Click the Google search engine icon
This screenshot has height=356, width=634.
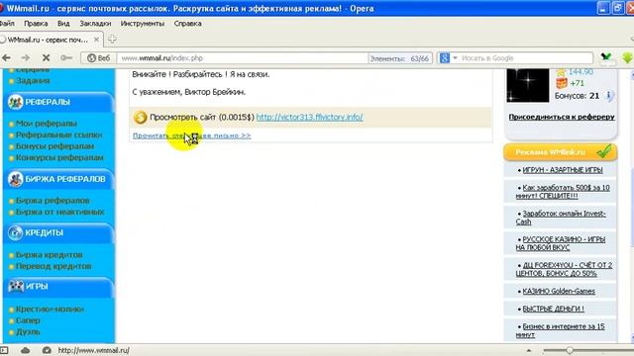(x=445, y=58)
